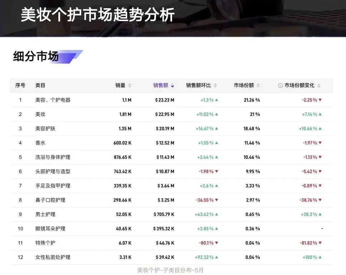This screenshot has width=346, height=275.
Task: Select category 美容、个护电器
Action: tap(53, 100)
